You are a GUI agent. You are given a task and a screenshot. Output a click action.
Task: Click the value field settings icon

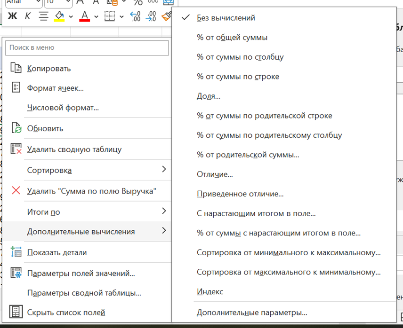coord(16,273)
